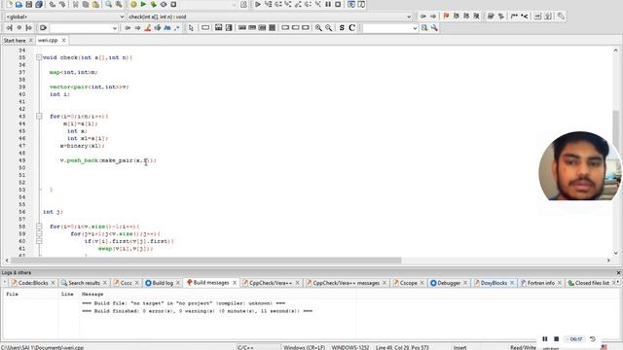This screenshot has height=350, width=623.
Task: Open the CppCheck/Vera++ messages tab
Action: click(346, 283)
